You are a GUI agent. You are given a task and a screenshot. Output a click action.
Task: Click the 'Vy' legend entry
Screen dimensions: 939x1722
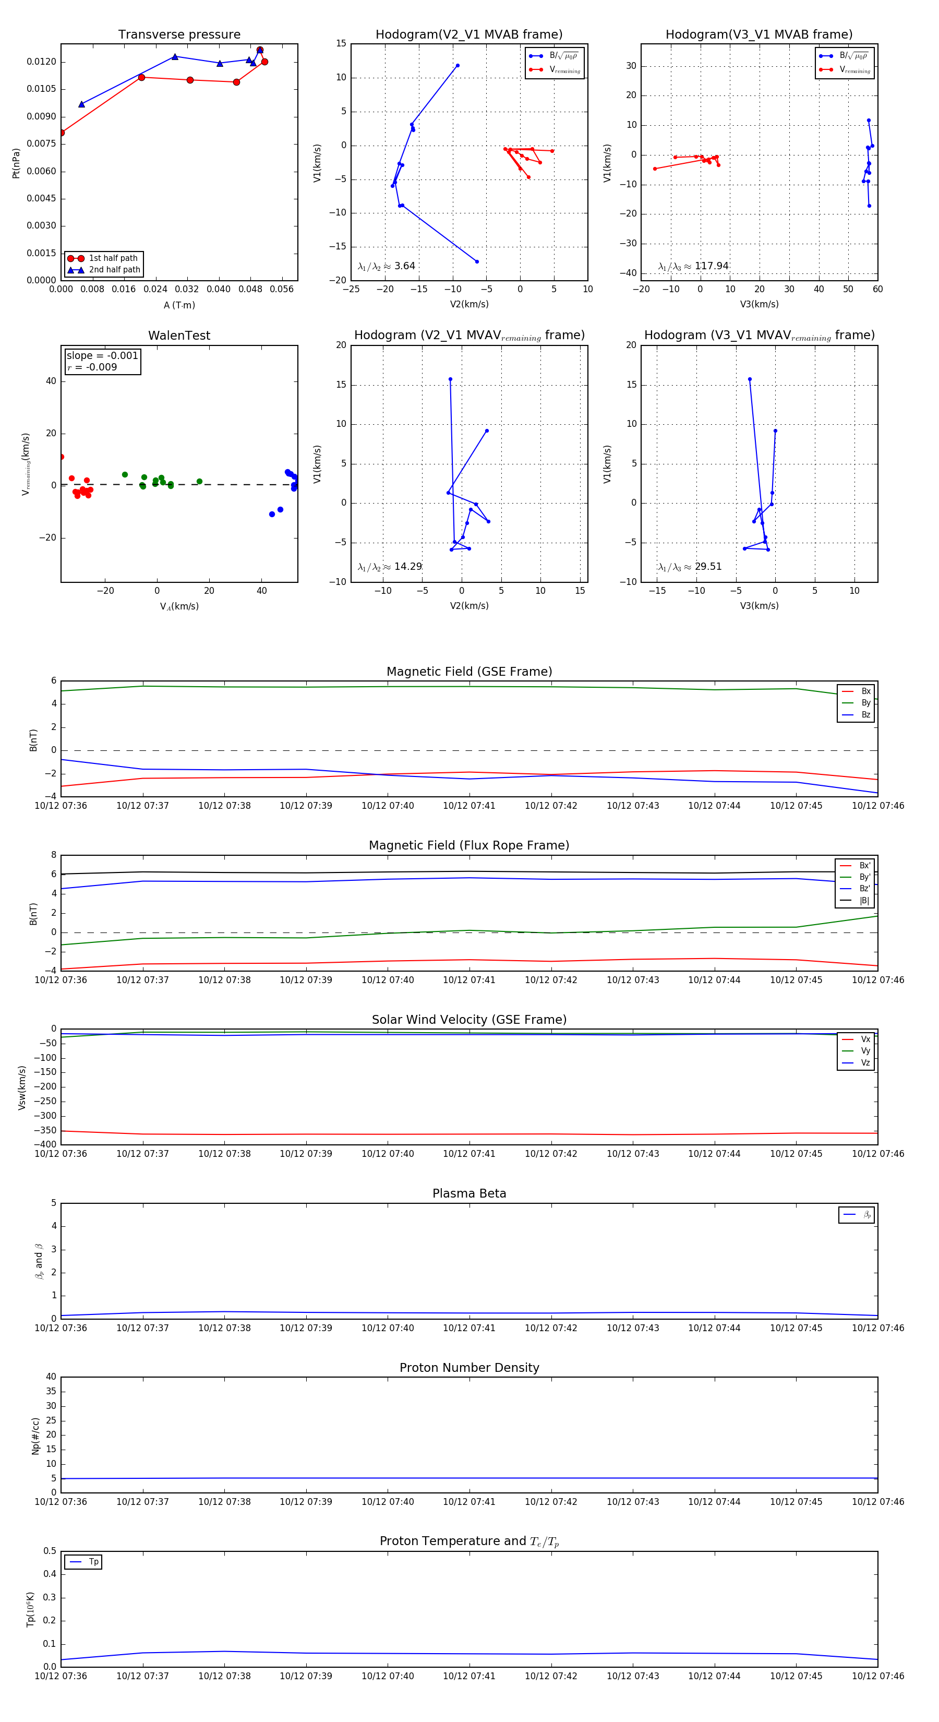click(856, 1051)
